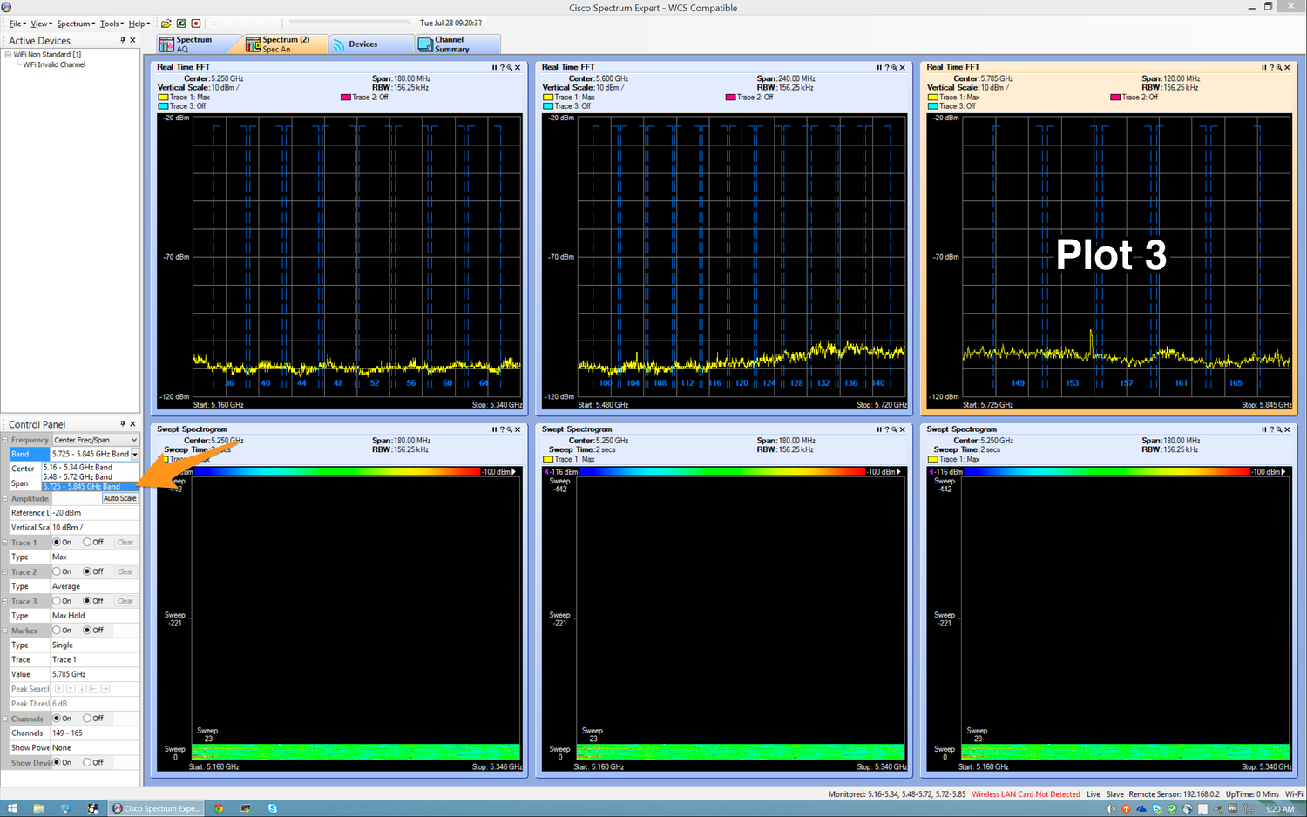Click Trace 3 cyan swatch in 5.785 GHz plot
1307x817 pixels.
coord(932,106)
